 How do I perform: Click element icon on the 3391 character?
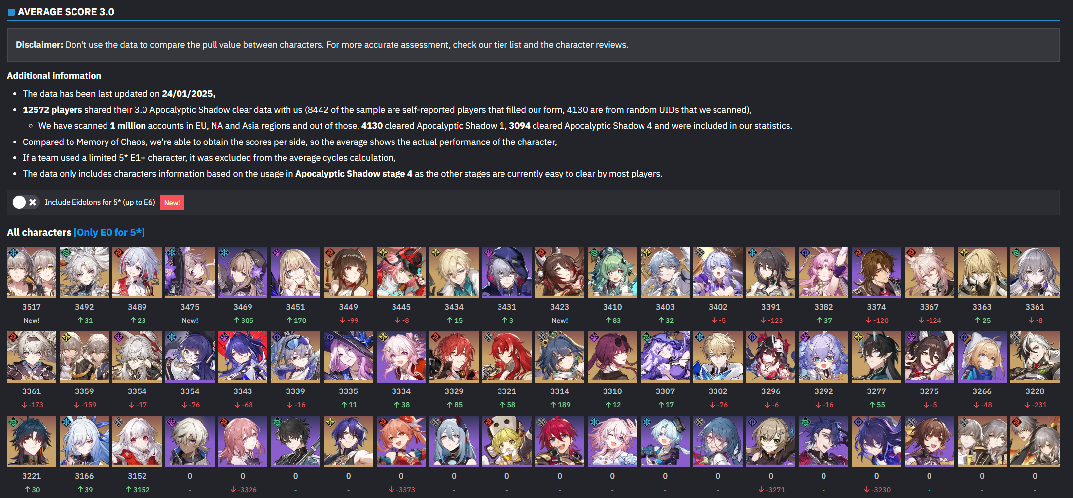[x=752, y=253]
